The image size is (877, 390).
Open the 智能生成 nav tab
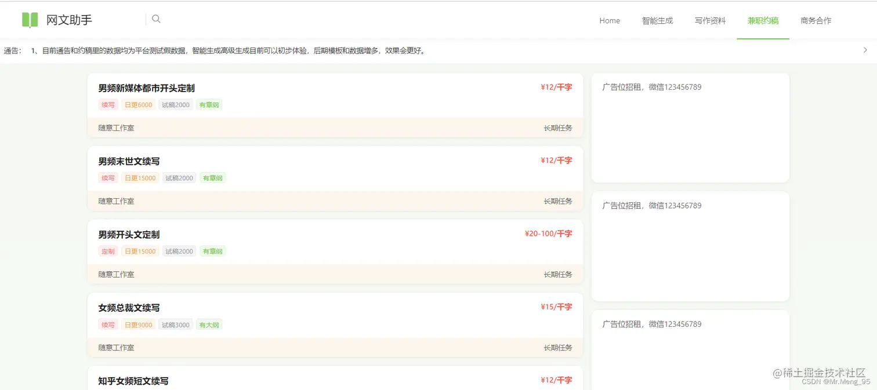[x=657, y=20]
